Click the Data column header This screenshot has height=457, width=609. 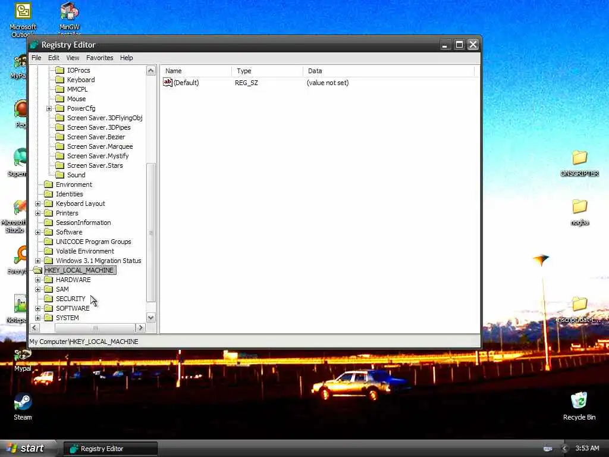click(389, 71)
